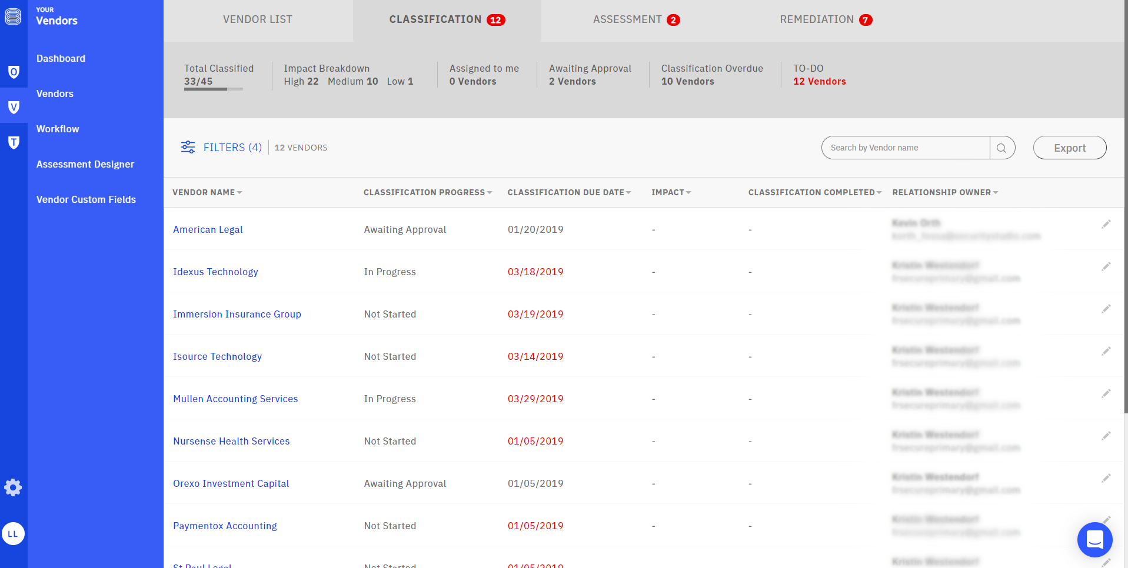1128x568 pixels.
Task: Click the Export button
Action: pyautogui.click(x=1070, y=148)
